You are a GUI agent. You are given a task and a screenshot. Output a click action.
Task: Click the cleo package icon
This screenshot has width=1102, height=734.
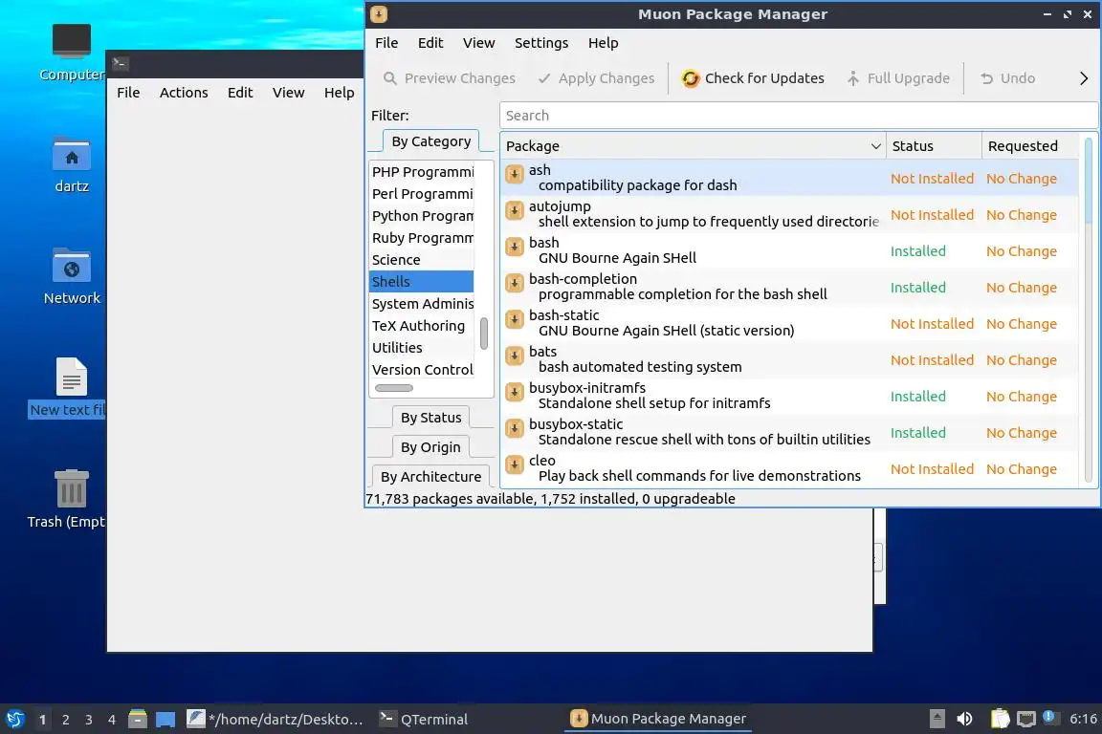(x=515, y=464)
